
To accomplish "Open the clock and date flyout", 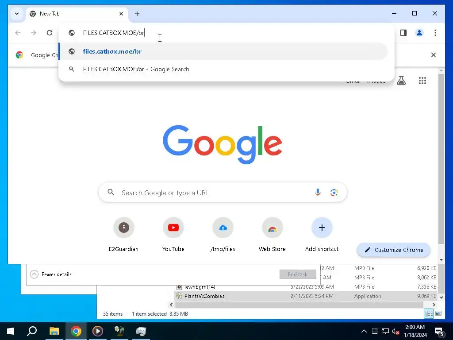I will tap(415, 331).
